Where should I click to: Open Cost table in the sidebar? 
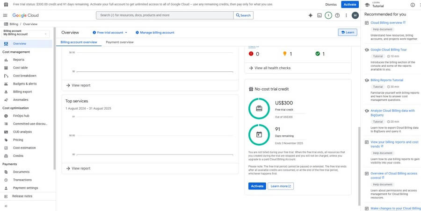coord(21,68)
